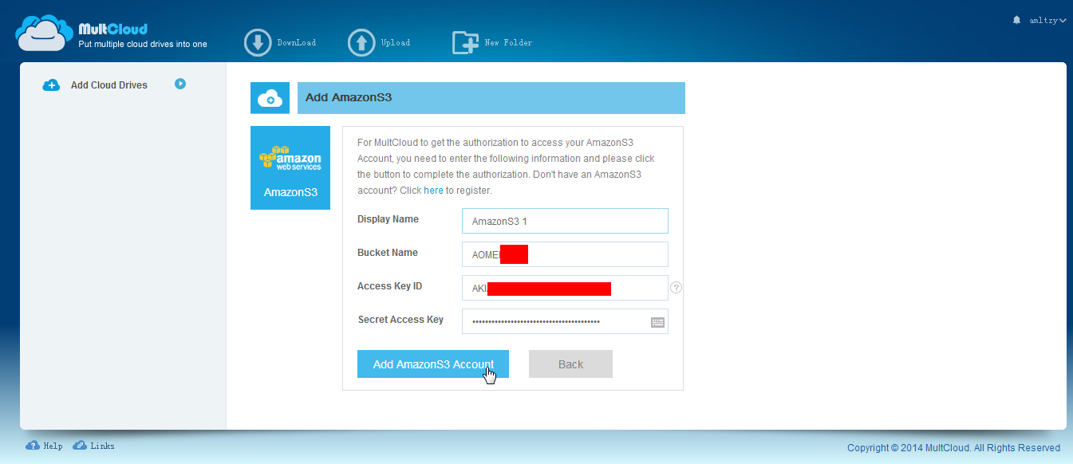Expand Add Cloud Drives arrow button
The image size is (1073, 464).
(x=180, y=83)
